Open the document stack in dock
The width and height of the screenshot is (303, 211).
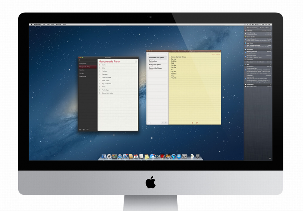(192, 156)
